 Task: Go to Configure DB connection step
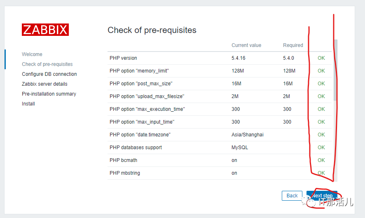49,74
